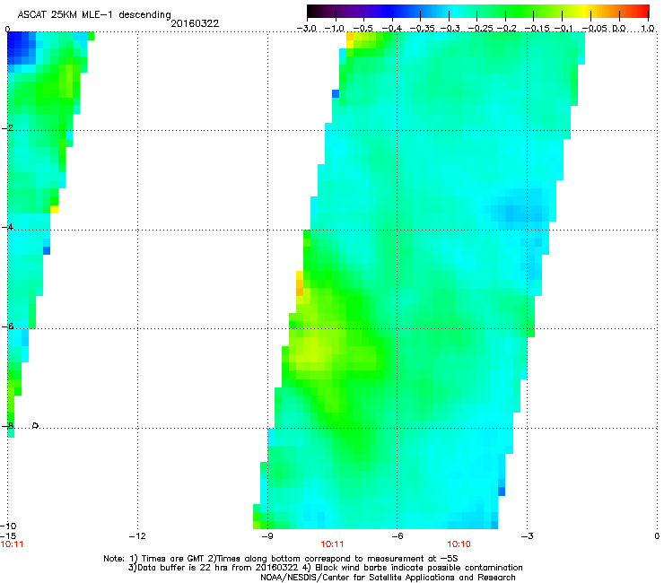
Task: Click the orange pixels on the central swath's left edge
Action: (300, 288)
